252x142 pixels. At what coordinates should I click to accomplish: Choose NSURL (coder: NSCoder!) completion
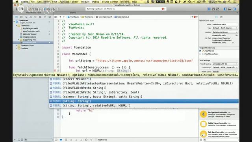tap(144, 79)
